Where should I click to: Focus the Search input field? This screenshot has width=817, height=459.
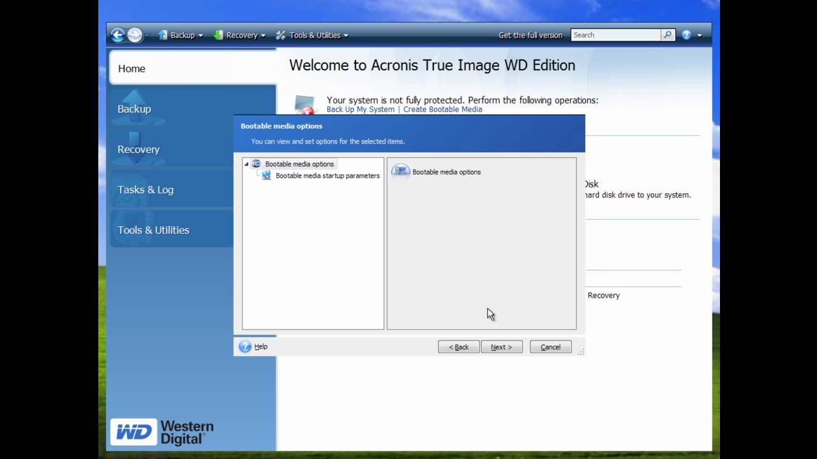pos(616,35)
